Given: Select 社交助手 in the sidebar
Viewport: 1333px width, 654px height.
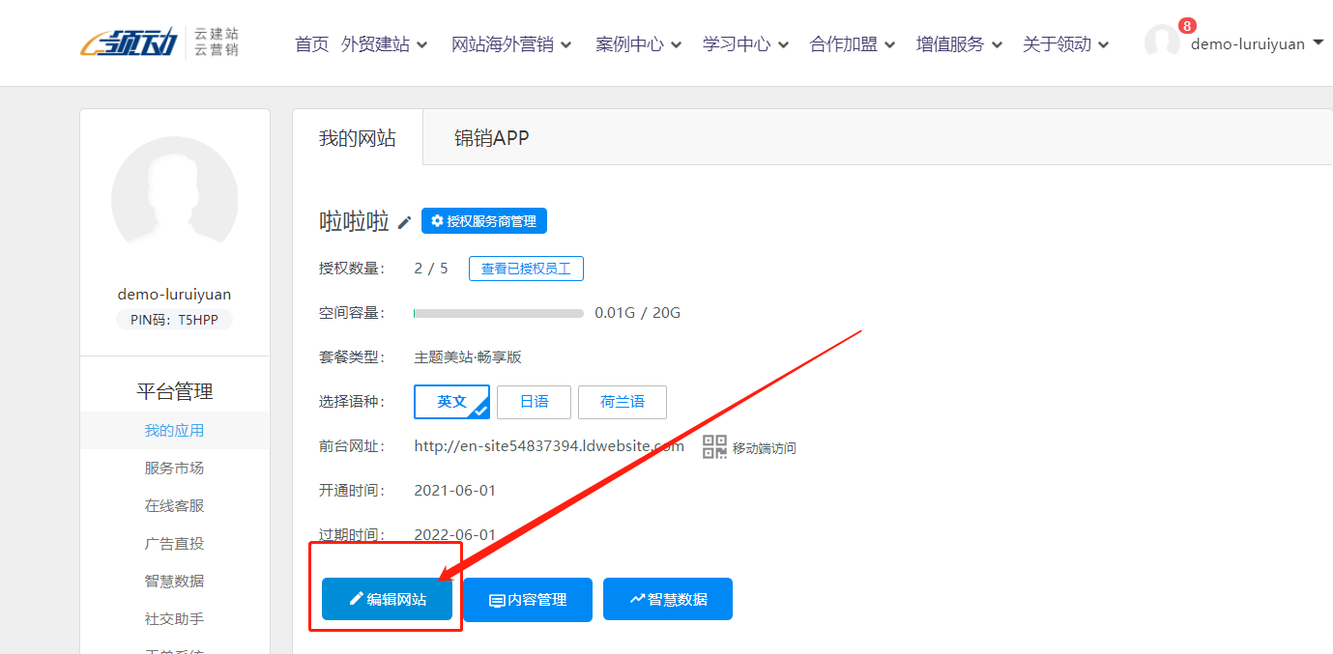Looking at the screenshot, I should [x=175, y=619].
